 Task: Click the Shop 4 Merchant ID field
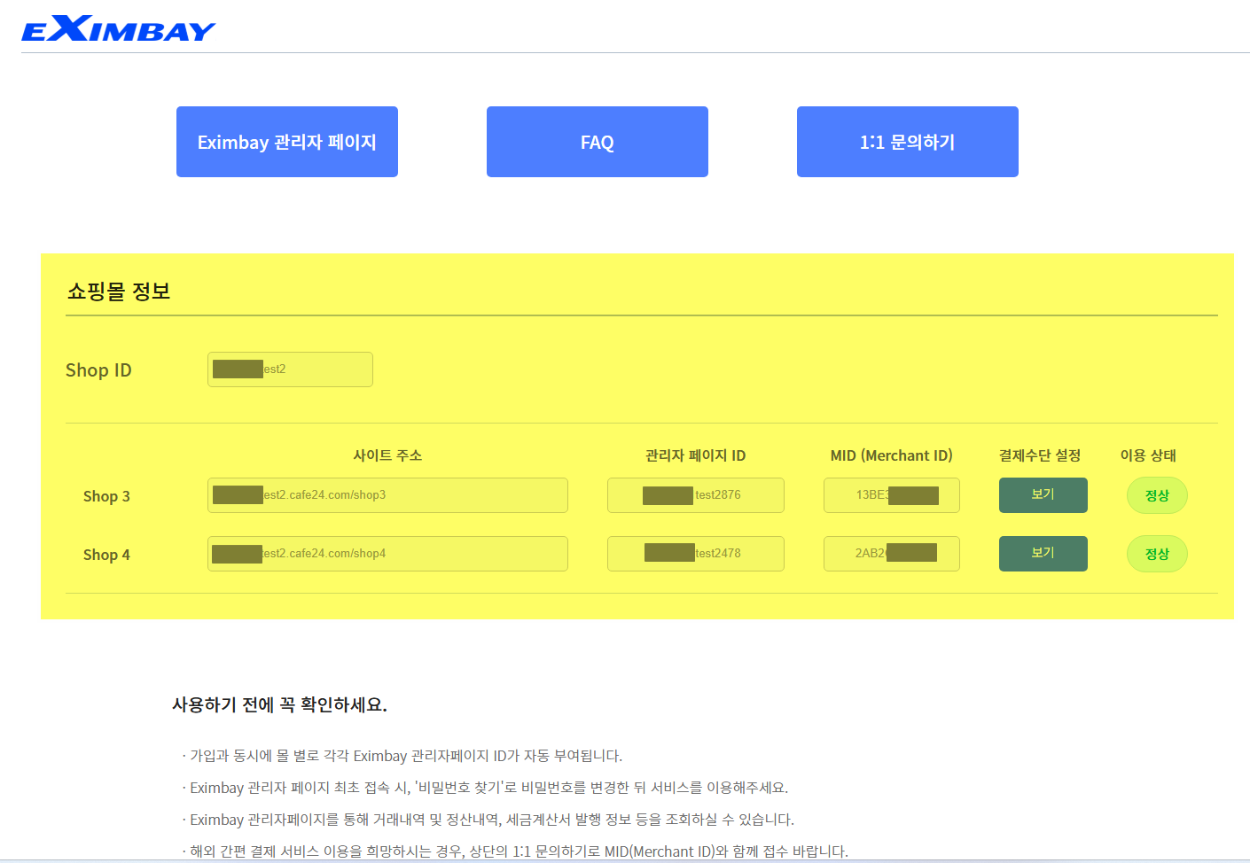(x=892, y=554)
